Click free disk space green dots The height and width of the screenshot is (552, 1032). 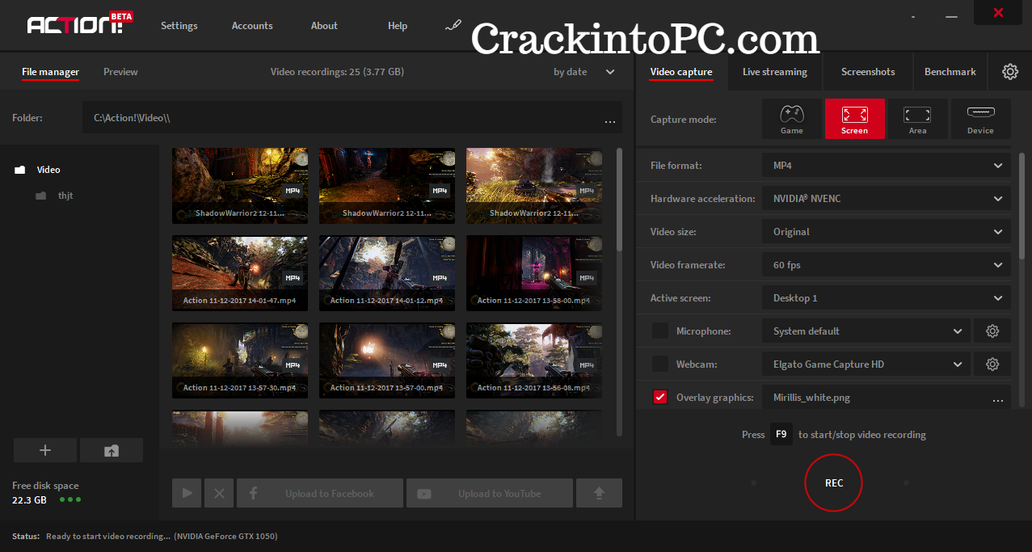[x=70, y=499]
